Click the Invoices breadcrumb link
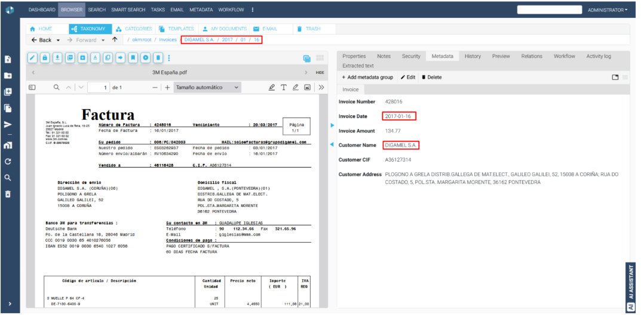 (x=167, y=39)
